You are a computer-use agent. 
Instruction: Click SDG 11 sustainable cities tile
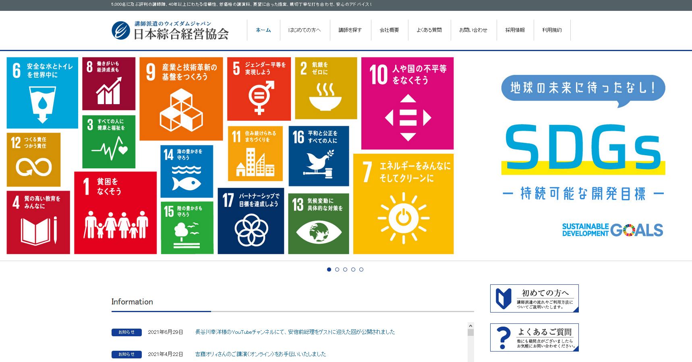pos(255,154)
